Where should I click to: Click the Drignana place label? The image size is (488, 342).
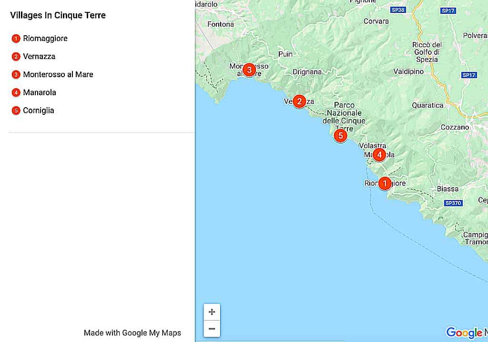point(307,72)
